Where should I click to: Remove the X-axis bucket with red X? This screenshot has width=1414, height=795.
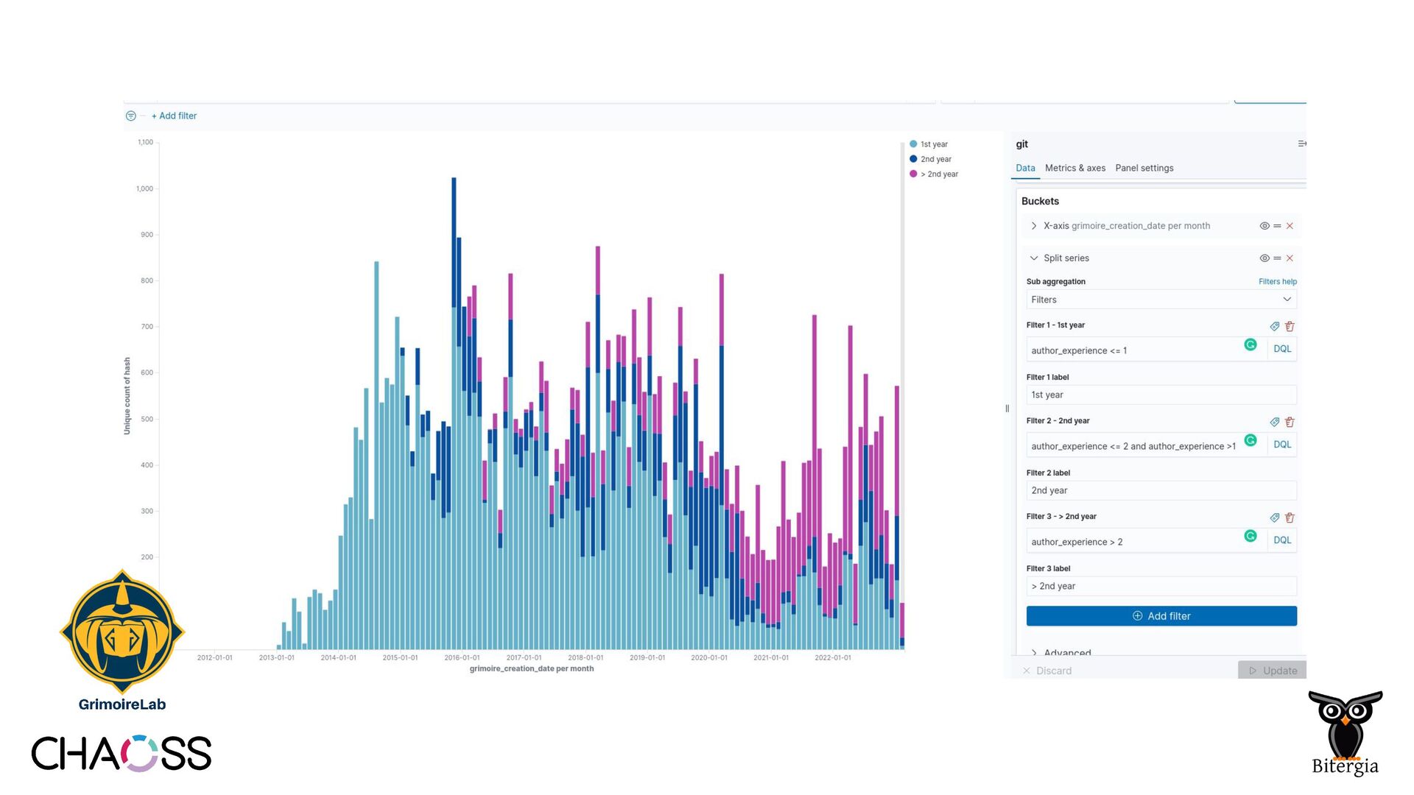[1290, 226]
